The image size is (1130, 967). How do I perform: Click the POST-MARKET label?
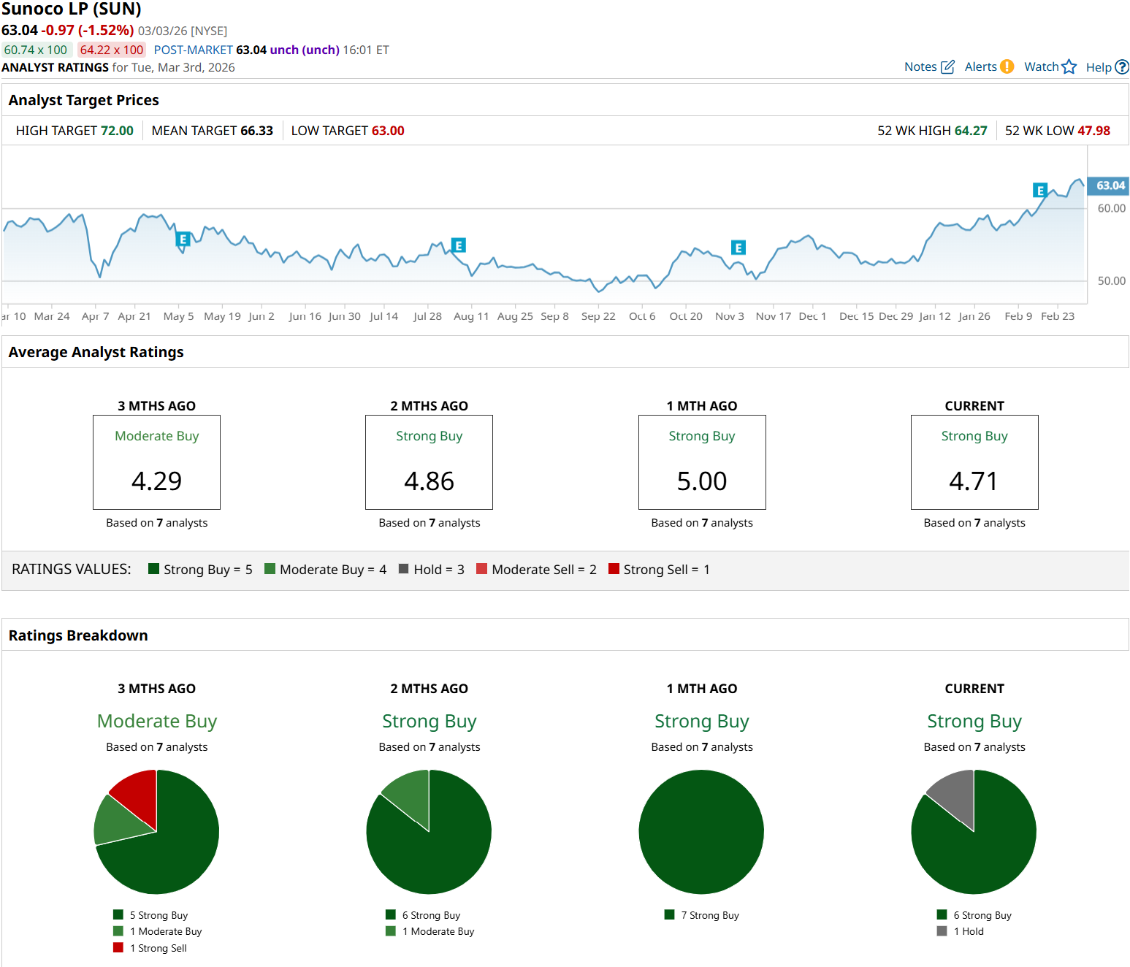[193, 50]
